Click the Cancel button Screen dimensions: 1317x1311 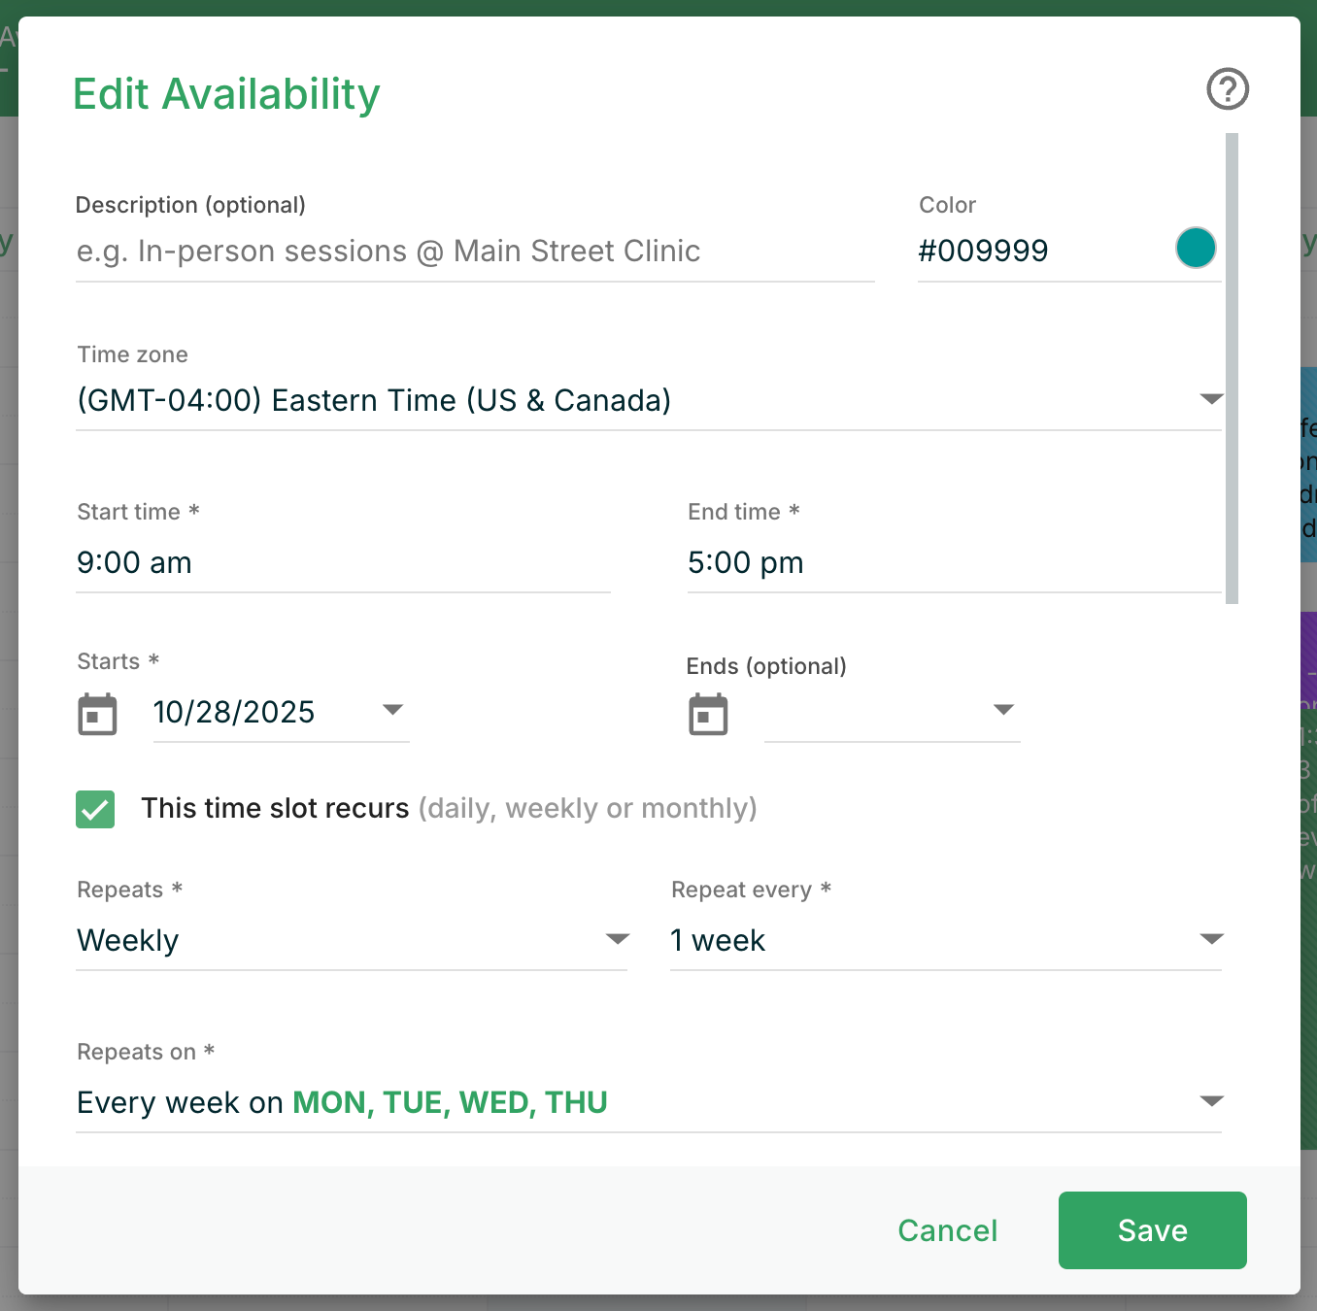pyautogui.click(x=947, y=1230)
